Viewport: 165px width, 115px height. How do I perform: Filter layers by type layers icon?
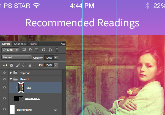click(37, 50)
